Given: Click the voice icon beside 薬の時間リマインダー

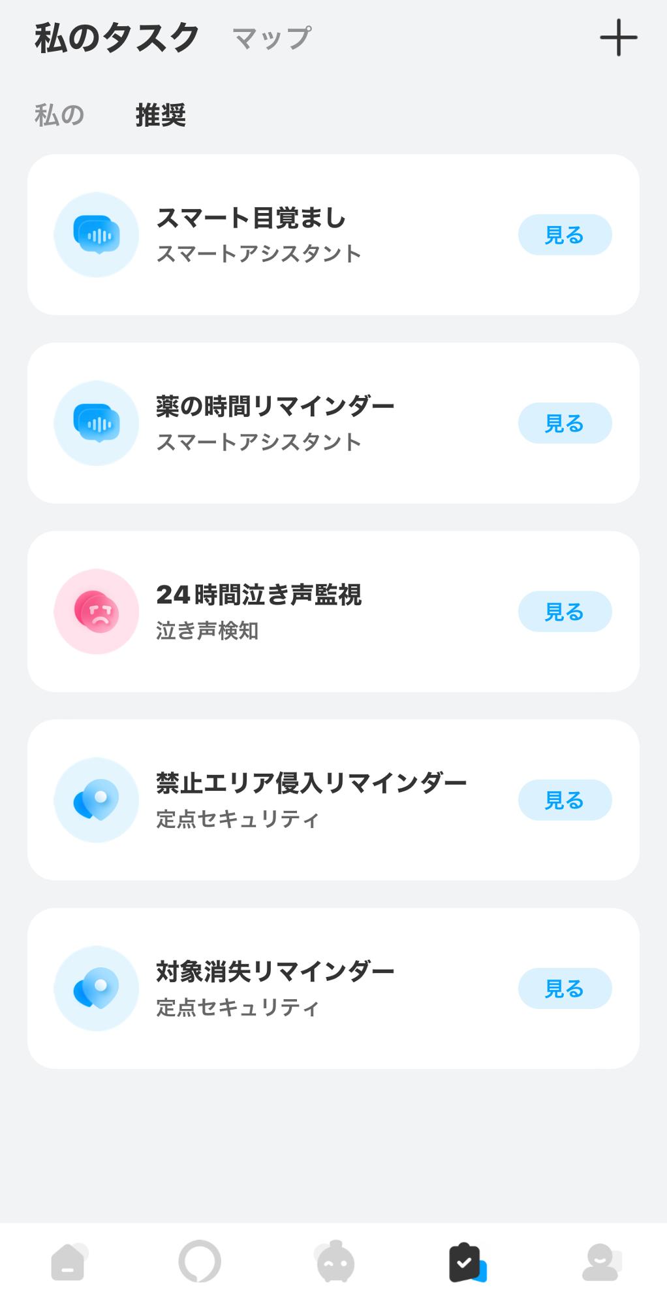Looking at the screenshot, I should 97,423.
